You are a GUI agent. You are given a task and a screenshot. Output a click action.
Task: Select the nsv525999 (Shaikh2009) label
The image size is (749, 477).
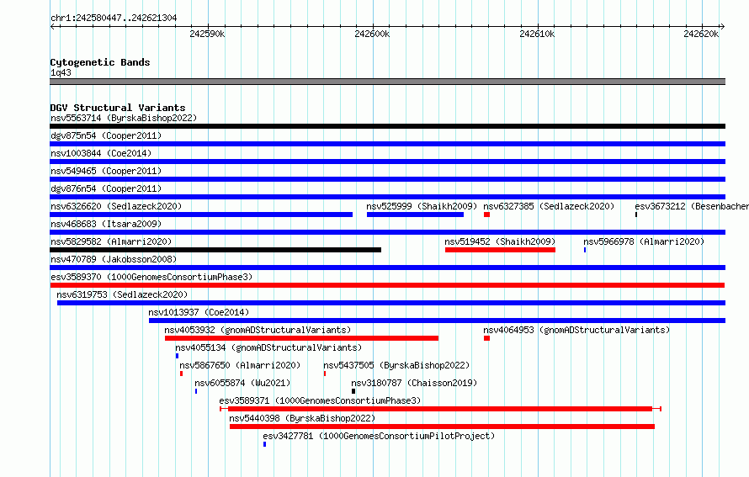(422, 206)
